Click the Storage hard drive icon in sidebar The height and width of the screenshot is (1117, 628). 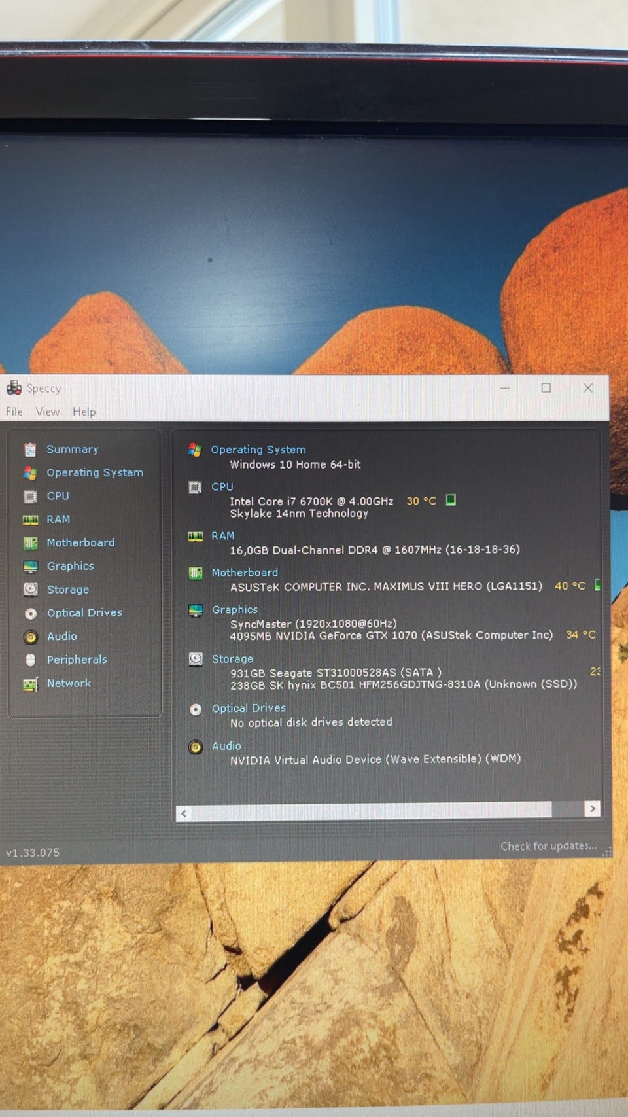[30, 589]
